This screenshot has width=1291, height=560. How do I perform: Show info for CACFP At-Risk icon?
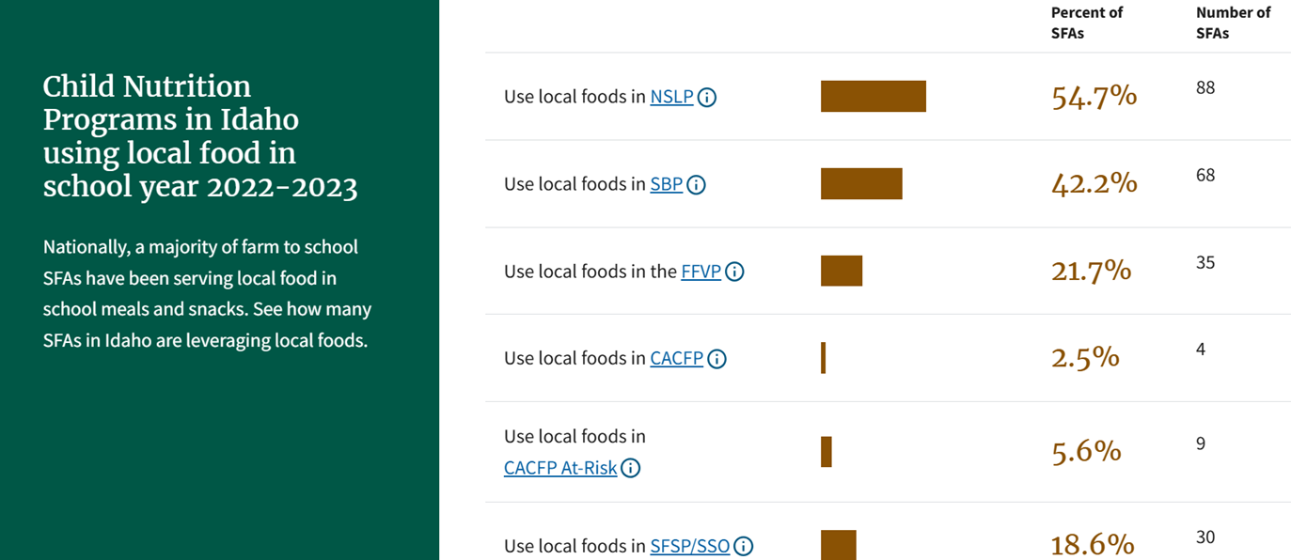tap(630, 468)
